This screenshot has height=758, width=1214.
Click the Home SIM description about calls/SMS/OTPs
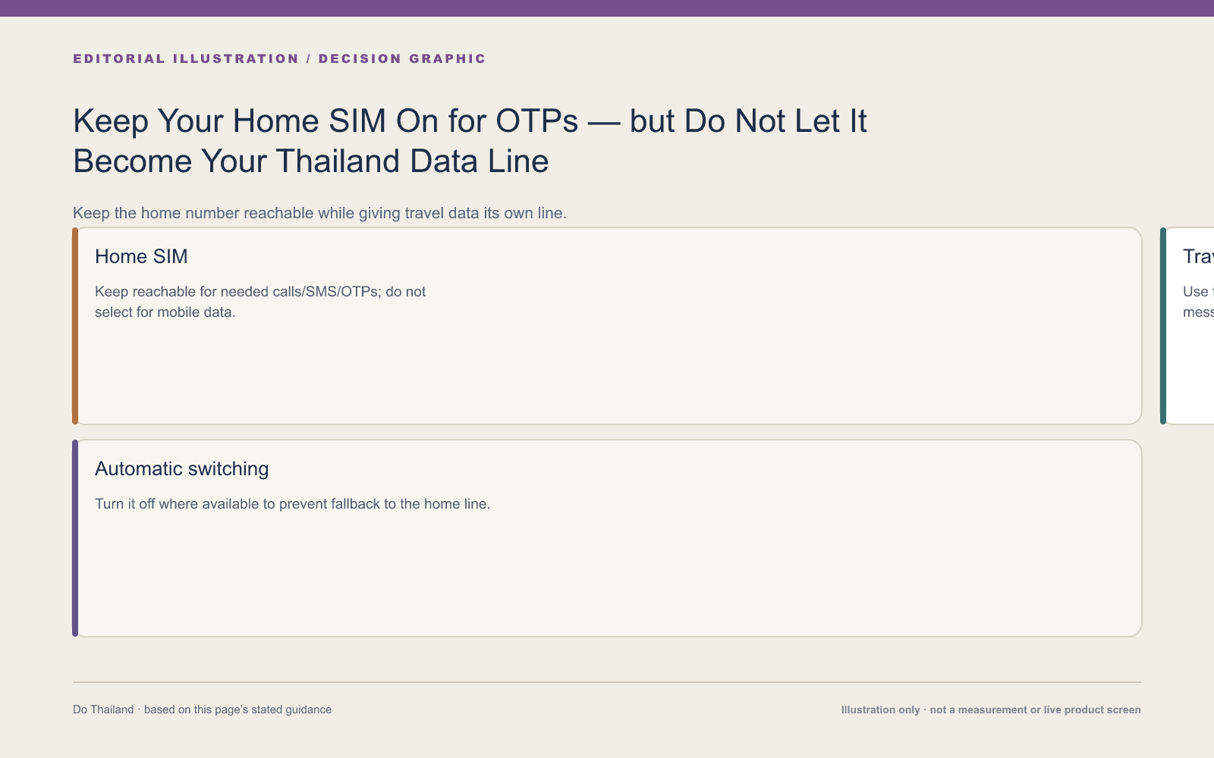(x=260, y=302)
